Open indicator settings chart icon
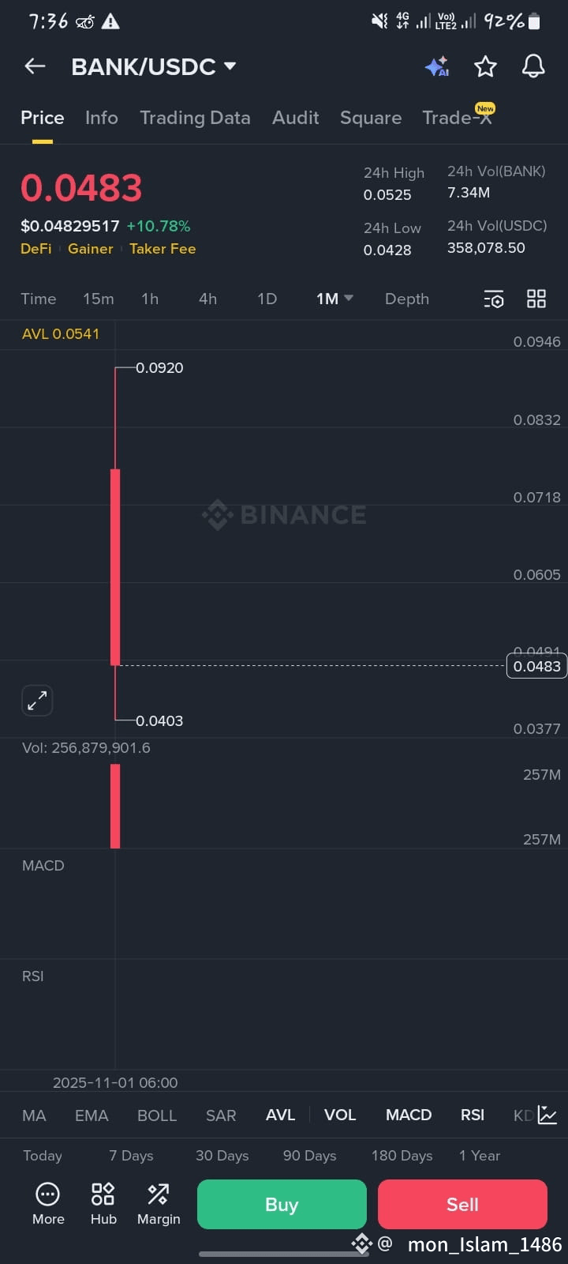The width and height of the screenshot is (568, 1264). tap(547, 1115)
